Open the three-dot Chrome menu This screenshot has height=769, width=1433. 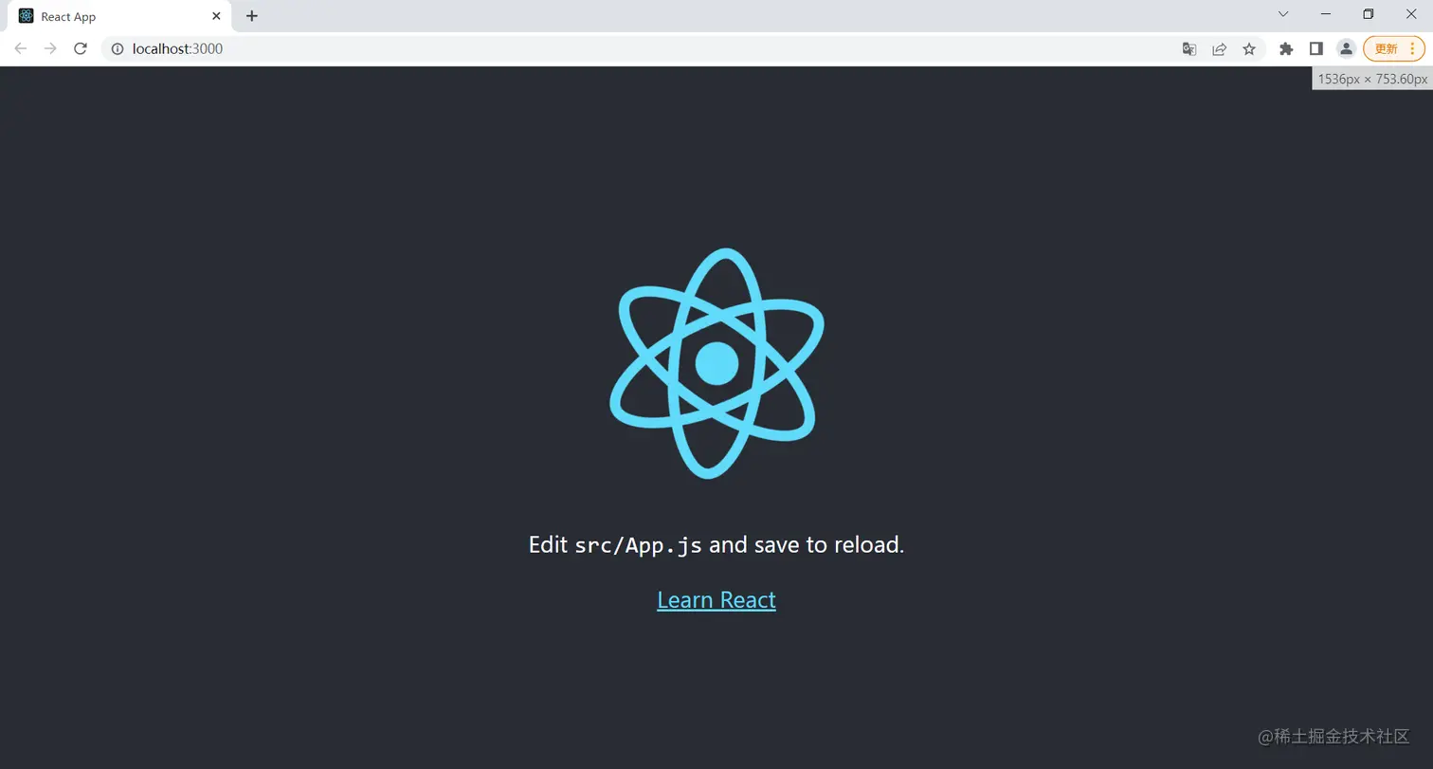[1412, 48]
